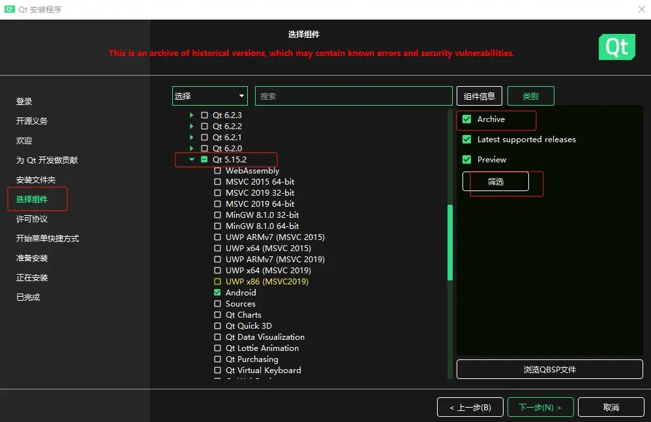Click 浏览QBSP文件 button
The image size is (651, 422).
[550, 369]
